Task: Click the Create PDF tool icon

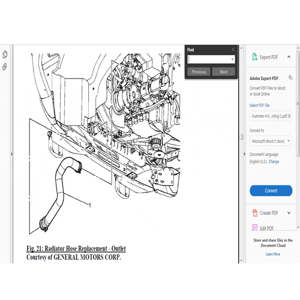Action: pyautogui.click(x=255, y=213)
